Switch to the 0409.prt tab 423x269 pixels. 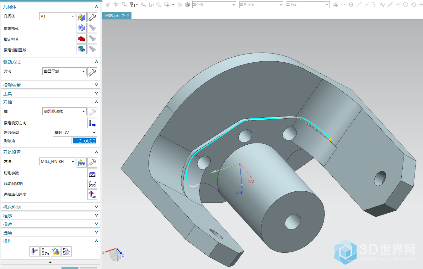[112, 15]
